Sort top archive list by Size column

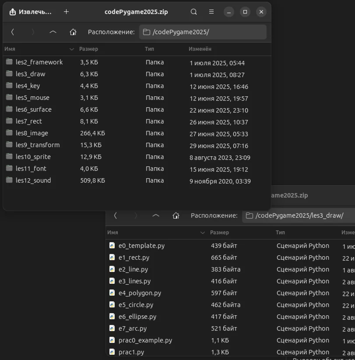click(88, 49)
